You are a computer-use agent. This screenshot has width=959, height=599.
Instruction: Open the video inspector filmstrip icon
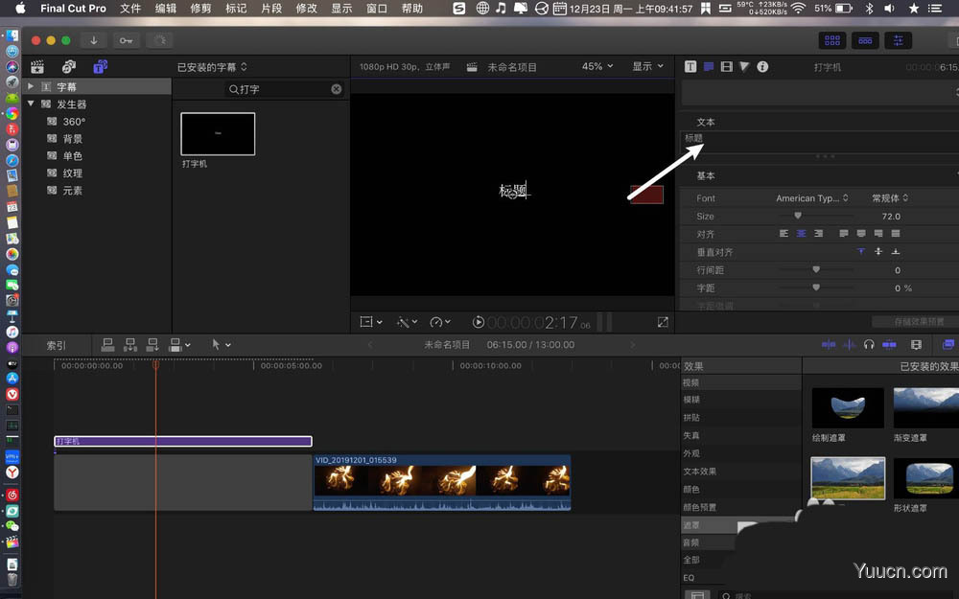727,67
